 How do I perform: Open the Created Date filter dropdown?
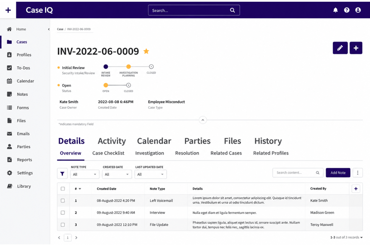tap(117, 174)
